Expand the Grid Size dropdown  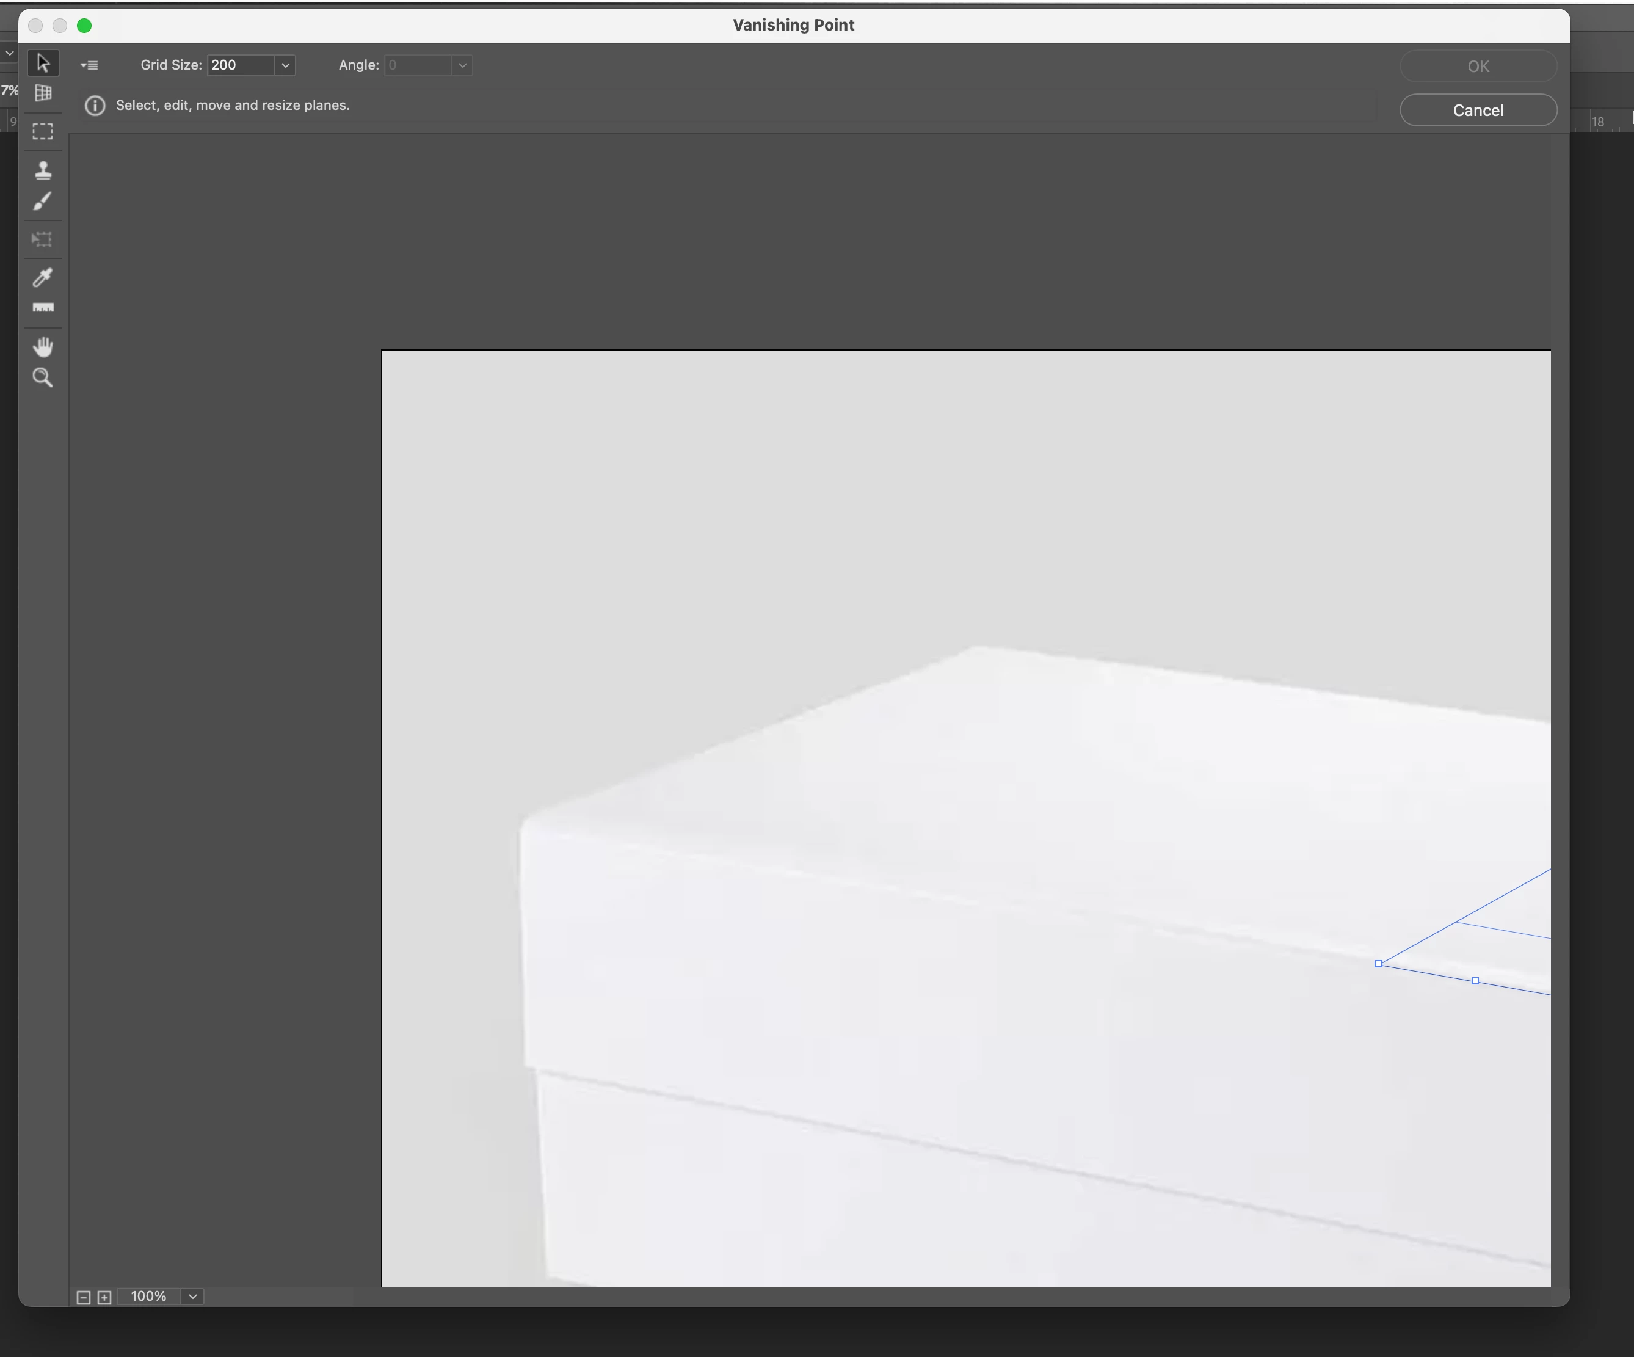click(286, 65)
